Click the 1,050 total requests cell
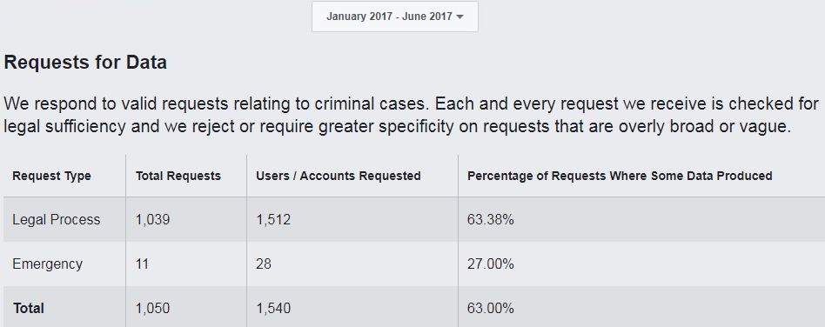Viewport: 825px width, 327px height. (x=152, y=308)
